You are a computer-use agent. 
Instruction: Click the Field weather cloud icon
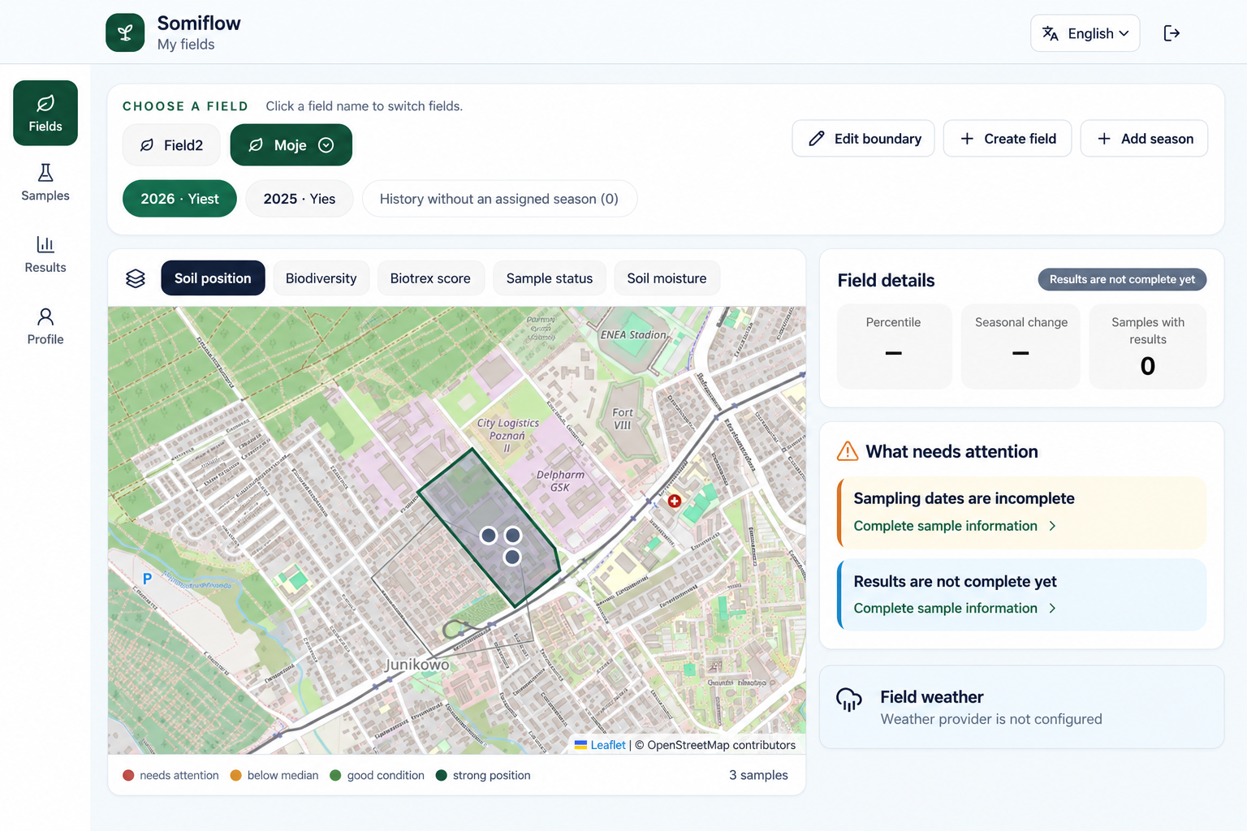[x=849, y=699]
